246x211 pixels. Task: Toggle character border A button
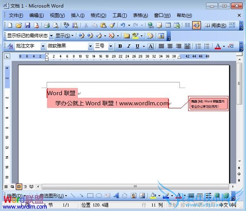[x=150, y=46]
